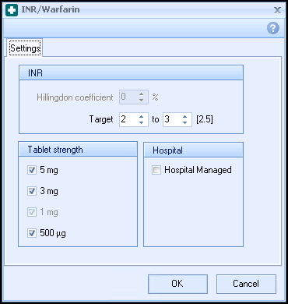The height and width of the screenshot is (304, 288).
Task: Click the Hillingdon coefficient down arrow
Action: pos(141,100)
